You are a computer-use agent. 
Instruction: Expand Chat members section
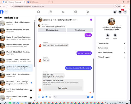(111, 48)
